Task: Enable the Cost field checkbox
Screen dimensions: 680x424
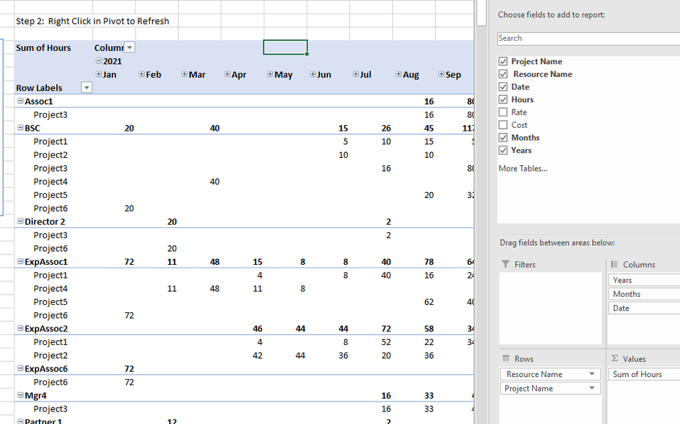Action: [x=503, y=125]
